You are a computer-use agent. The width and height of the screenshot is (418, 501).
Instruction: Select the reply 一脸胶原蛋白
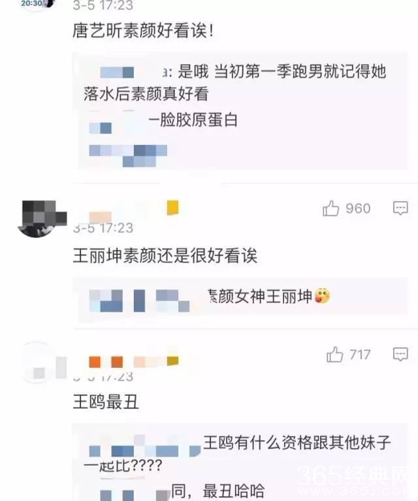pos(193,121)
